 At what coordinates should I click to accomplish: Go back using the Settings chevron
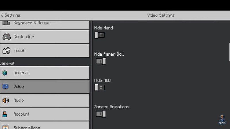[x=2, y=15]
